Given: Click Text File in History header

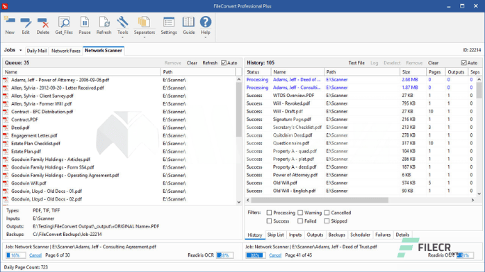Looking at the screenshot, I should click(x=356, y=62).
